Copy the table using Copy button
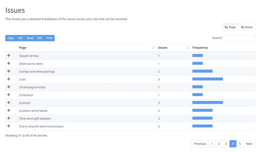Viewport: 260px width, 152px height. (x=11, y=38)
